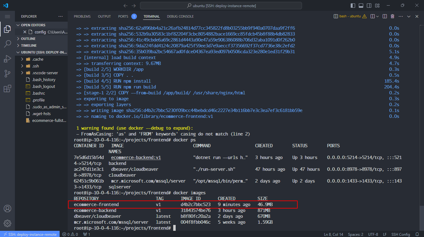Close the config editor in Open Editors
This screenshot has width=424, height=237.
[25, 32]
